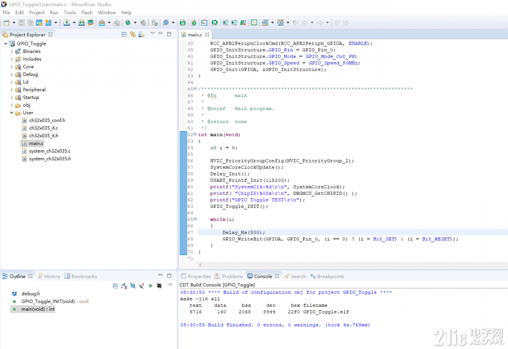Toggle alphabetical sort in Outline
Screen dimensions: 508x349
pyautogui.click(x=124, y=286)
